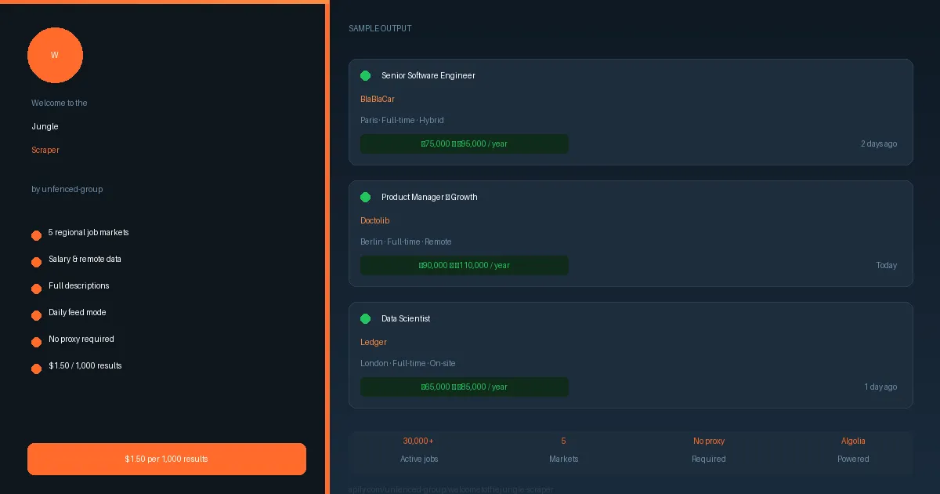
Task: Click the 90,000 – 110,000 / year salary badge
Action: [465, 265]
